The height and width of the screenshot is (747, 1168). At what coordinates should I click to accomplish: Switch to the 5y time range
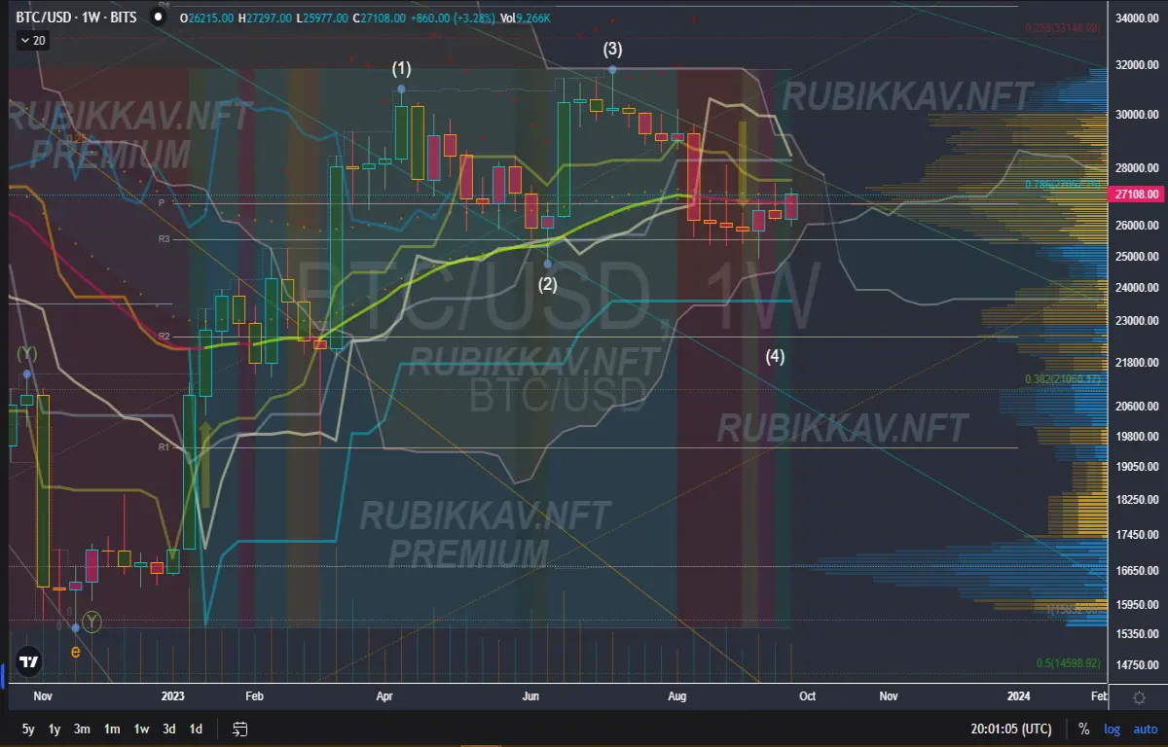click(x=28, y=729)
